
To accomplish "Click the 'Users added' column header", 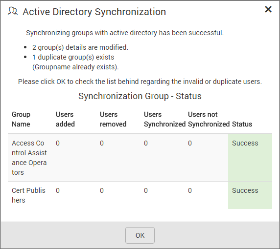I will 65,119.
